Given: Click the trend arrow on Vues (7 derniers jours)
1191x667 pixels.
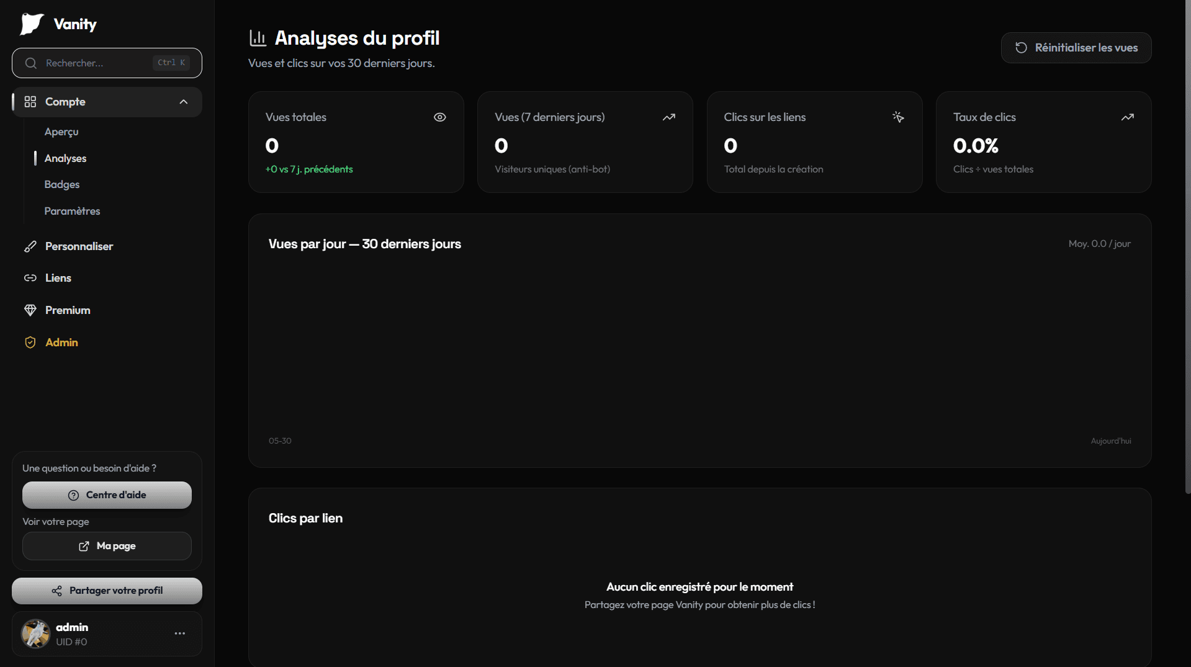Looking at the screenshot, I should (x=668, y=117).
